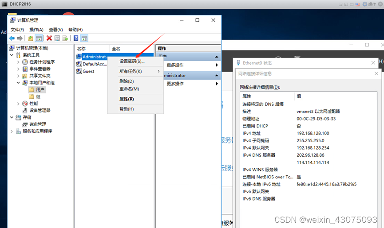Image resolution: width=384 pixels, height=228 pixels.
Task: Click the Export List toolbar icon
Action: pos(65,39)
